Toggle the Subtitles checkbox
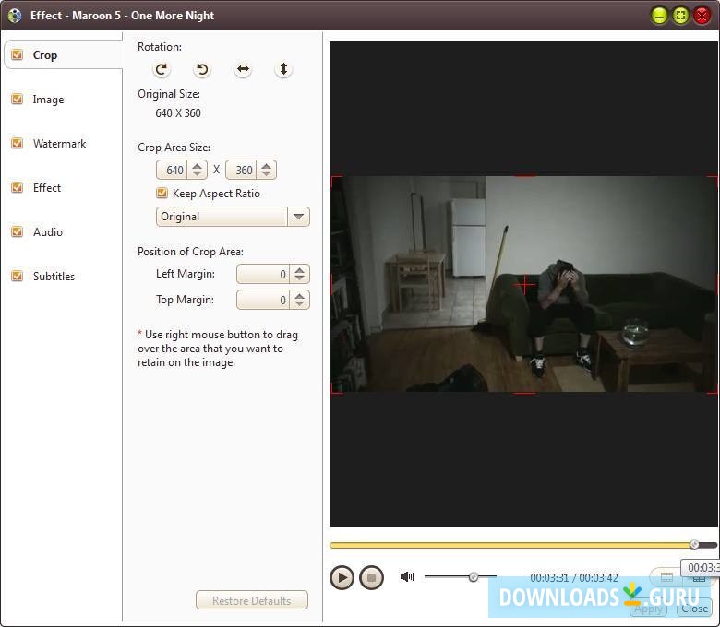 tap(17, 276)
